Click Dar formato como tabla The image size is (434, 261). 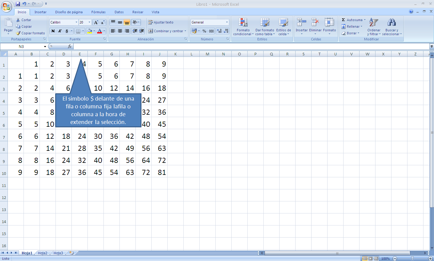coord(265,27)
